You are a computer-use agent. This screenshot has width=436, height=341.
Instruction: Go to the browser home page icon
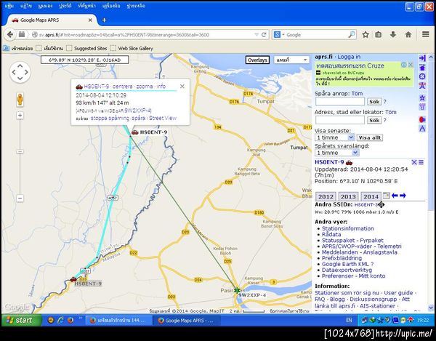pos(408,34)
